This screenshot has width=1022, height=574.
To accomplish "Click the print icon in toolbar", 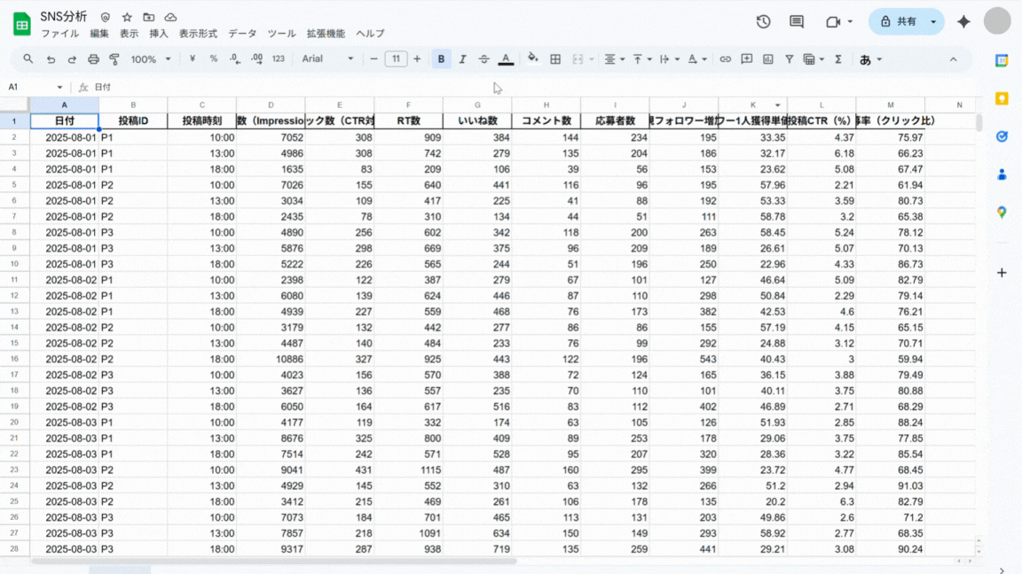I will pyautogui.click(x=93, y=59).
